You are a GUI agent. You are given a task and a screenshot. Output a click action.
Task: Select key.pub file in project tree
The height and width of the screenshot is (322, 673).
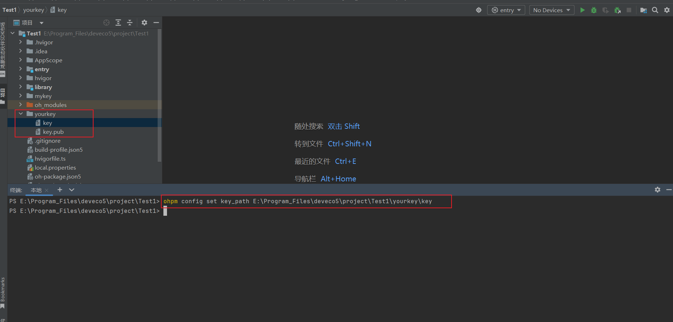[53, 132]
